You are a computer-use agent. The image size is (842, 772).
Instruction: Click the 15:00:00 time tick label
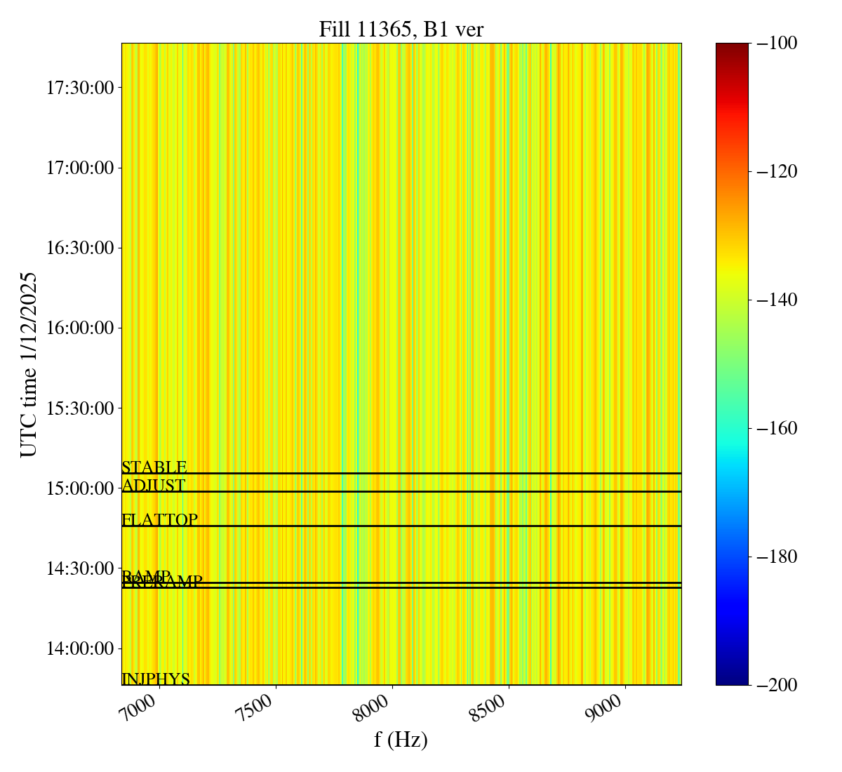pyautogui.click(x=80, y=488)
